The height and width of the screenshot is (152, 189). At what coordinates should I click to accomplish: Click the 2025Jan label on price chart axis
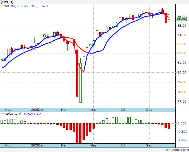[38, 110]
